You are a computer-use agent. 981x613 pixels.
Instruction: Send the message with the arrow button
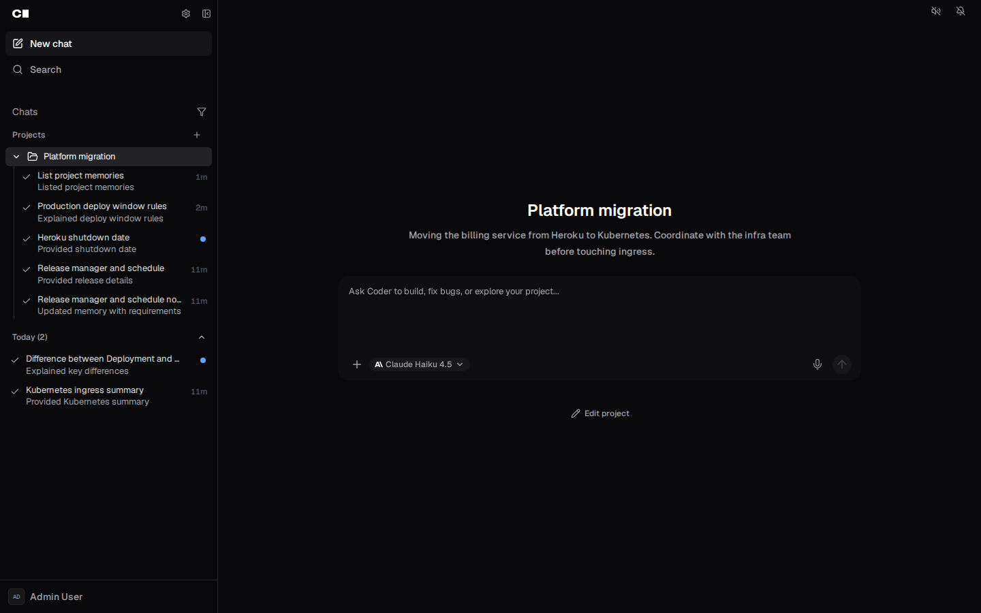[x=842, y=364]
